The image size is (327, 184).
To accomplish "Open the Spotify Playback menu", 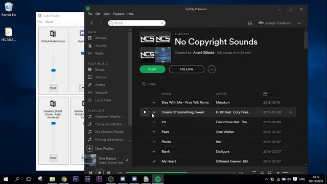I will (118, 14).
